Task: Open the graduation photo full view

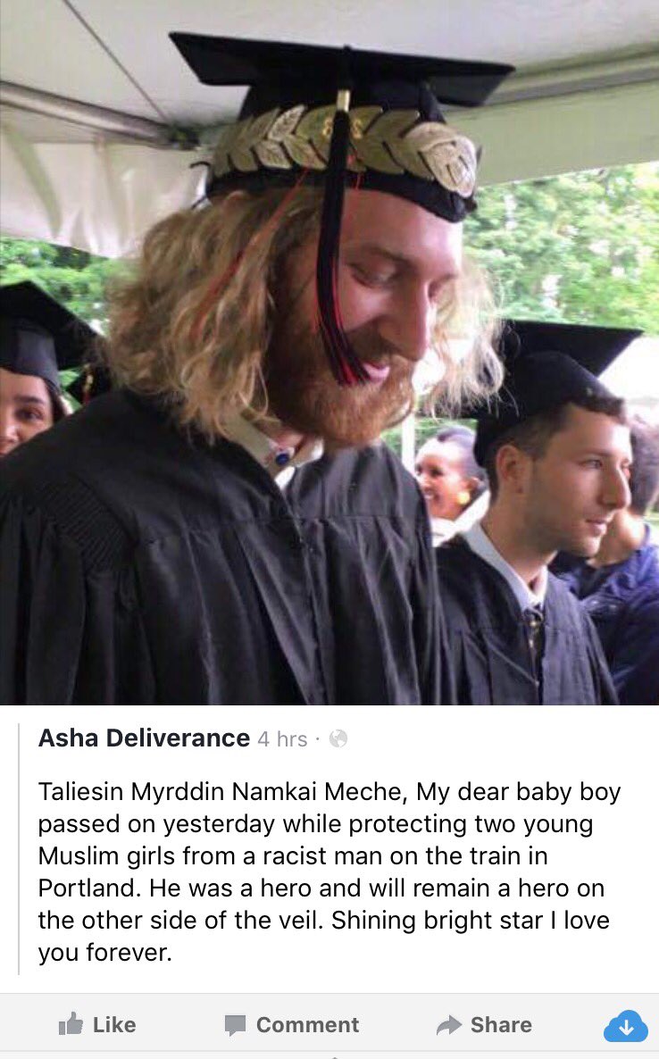Action: [329, 353]
